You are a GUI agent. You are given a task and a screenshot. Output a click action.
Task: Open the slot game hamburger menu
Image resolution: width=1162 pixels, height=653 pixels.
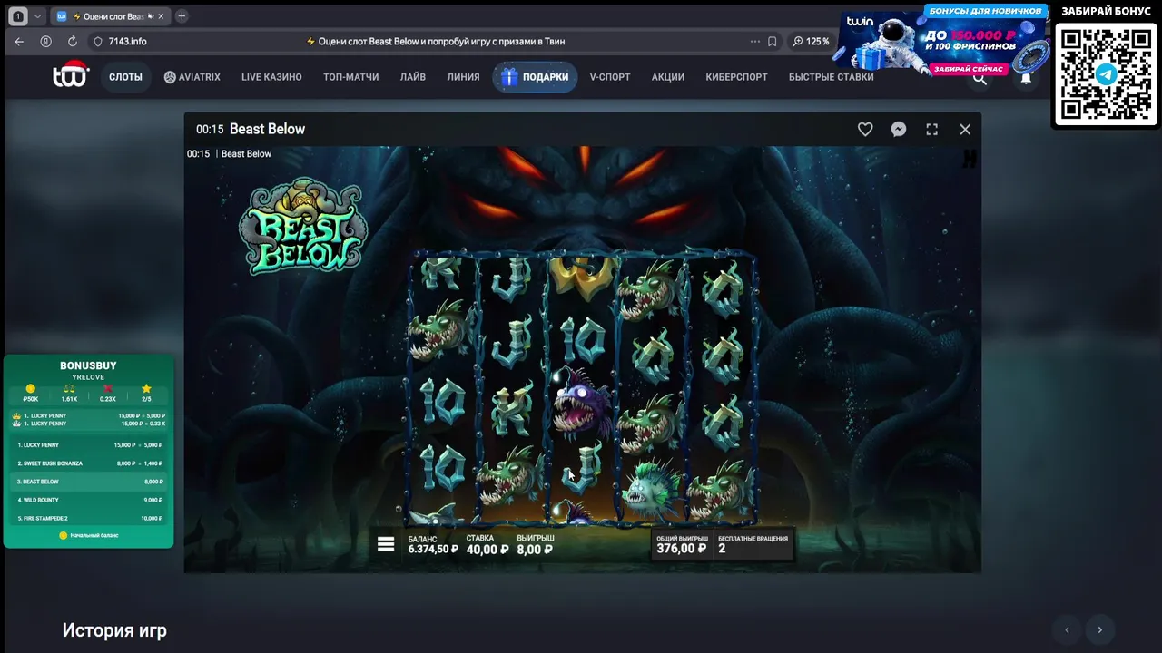pos(386,544)
